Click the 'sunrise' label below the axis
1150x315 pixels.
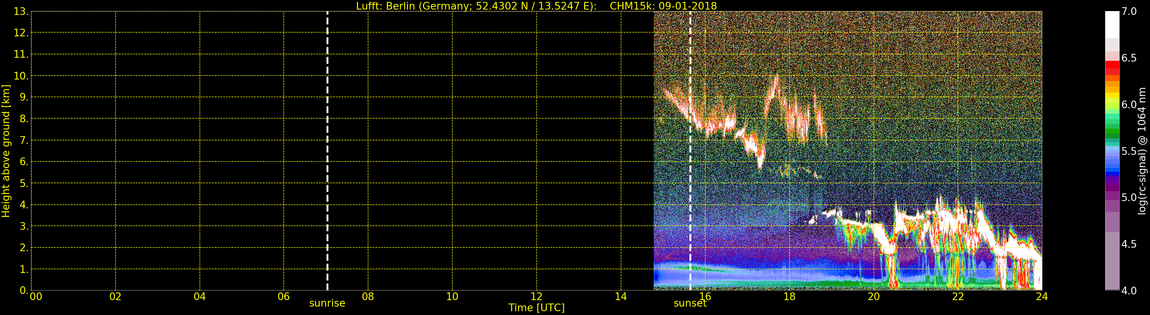pos(327,304)
